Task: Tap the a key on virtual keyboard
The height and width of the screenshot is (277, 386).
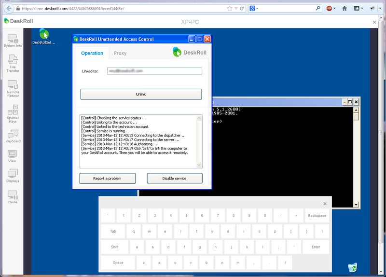Action: 137,247
